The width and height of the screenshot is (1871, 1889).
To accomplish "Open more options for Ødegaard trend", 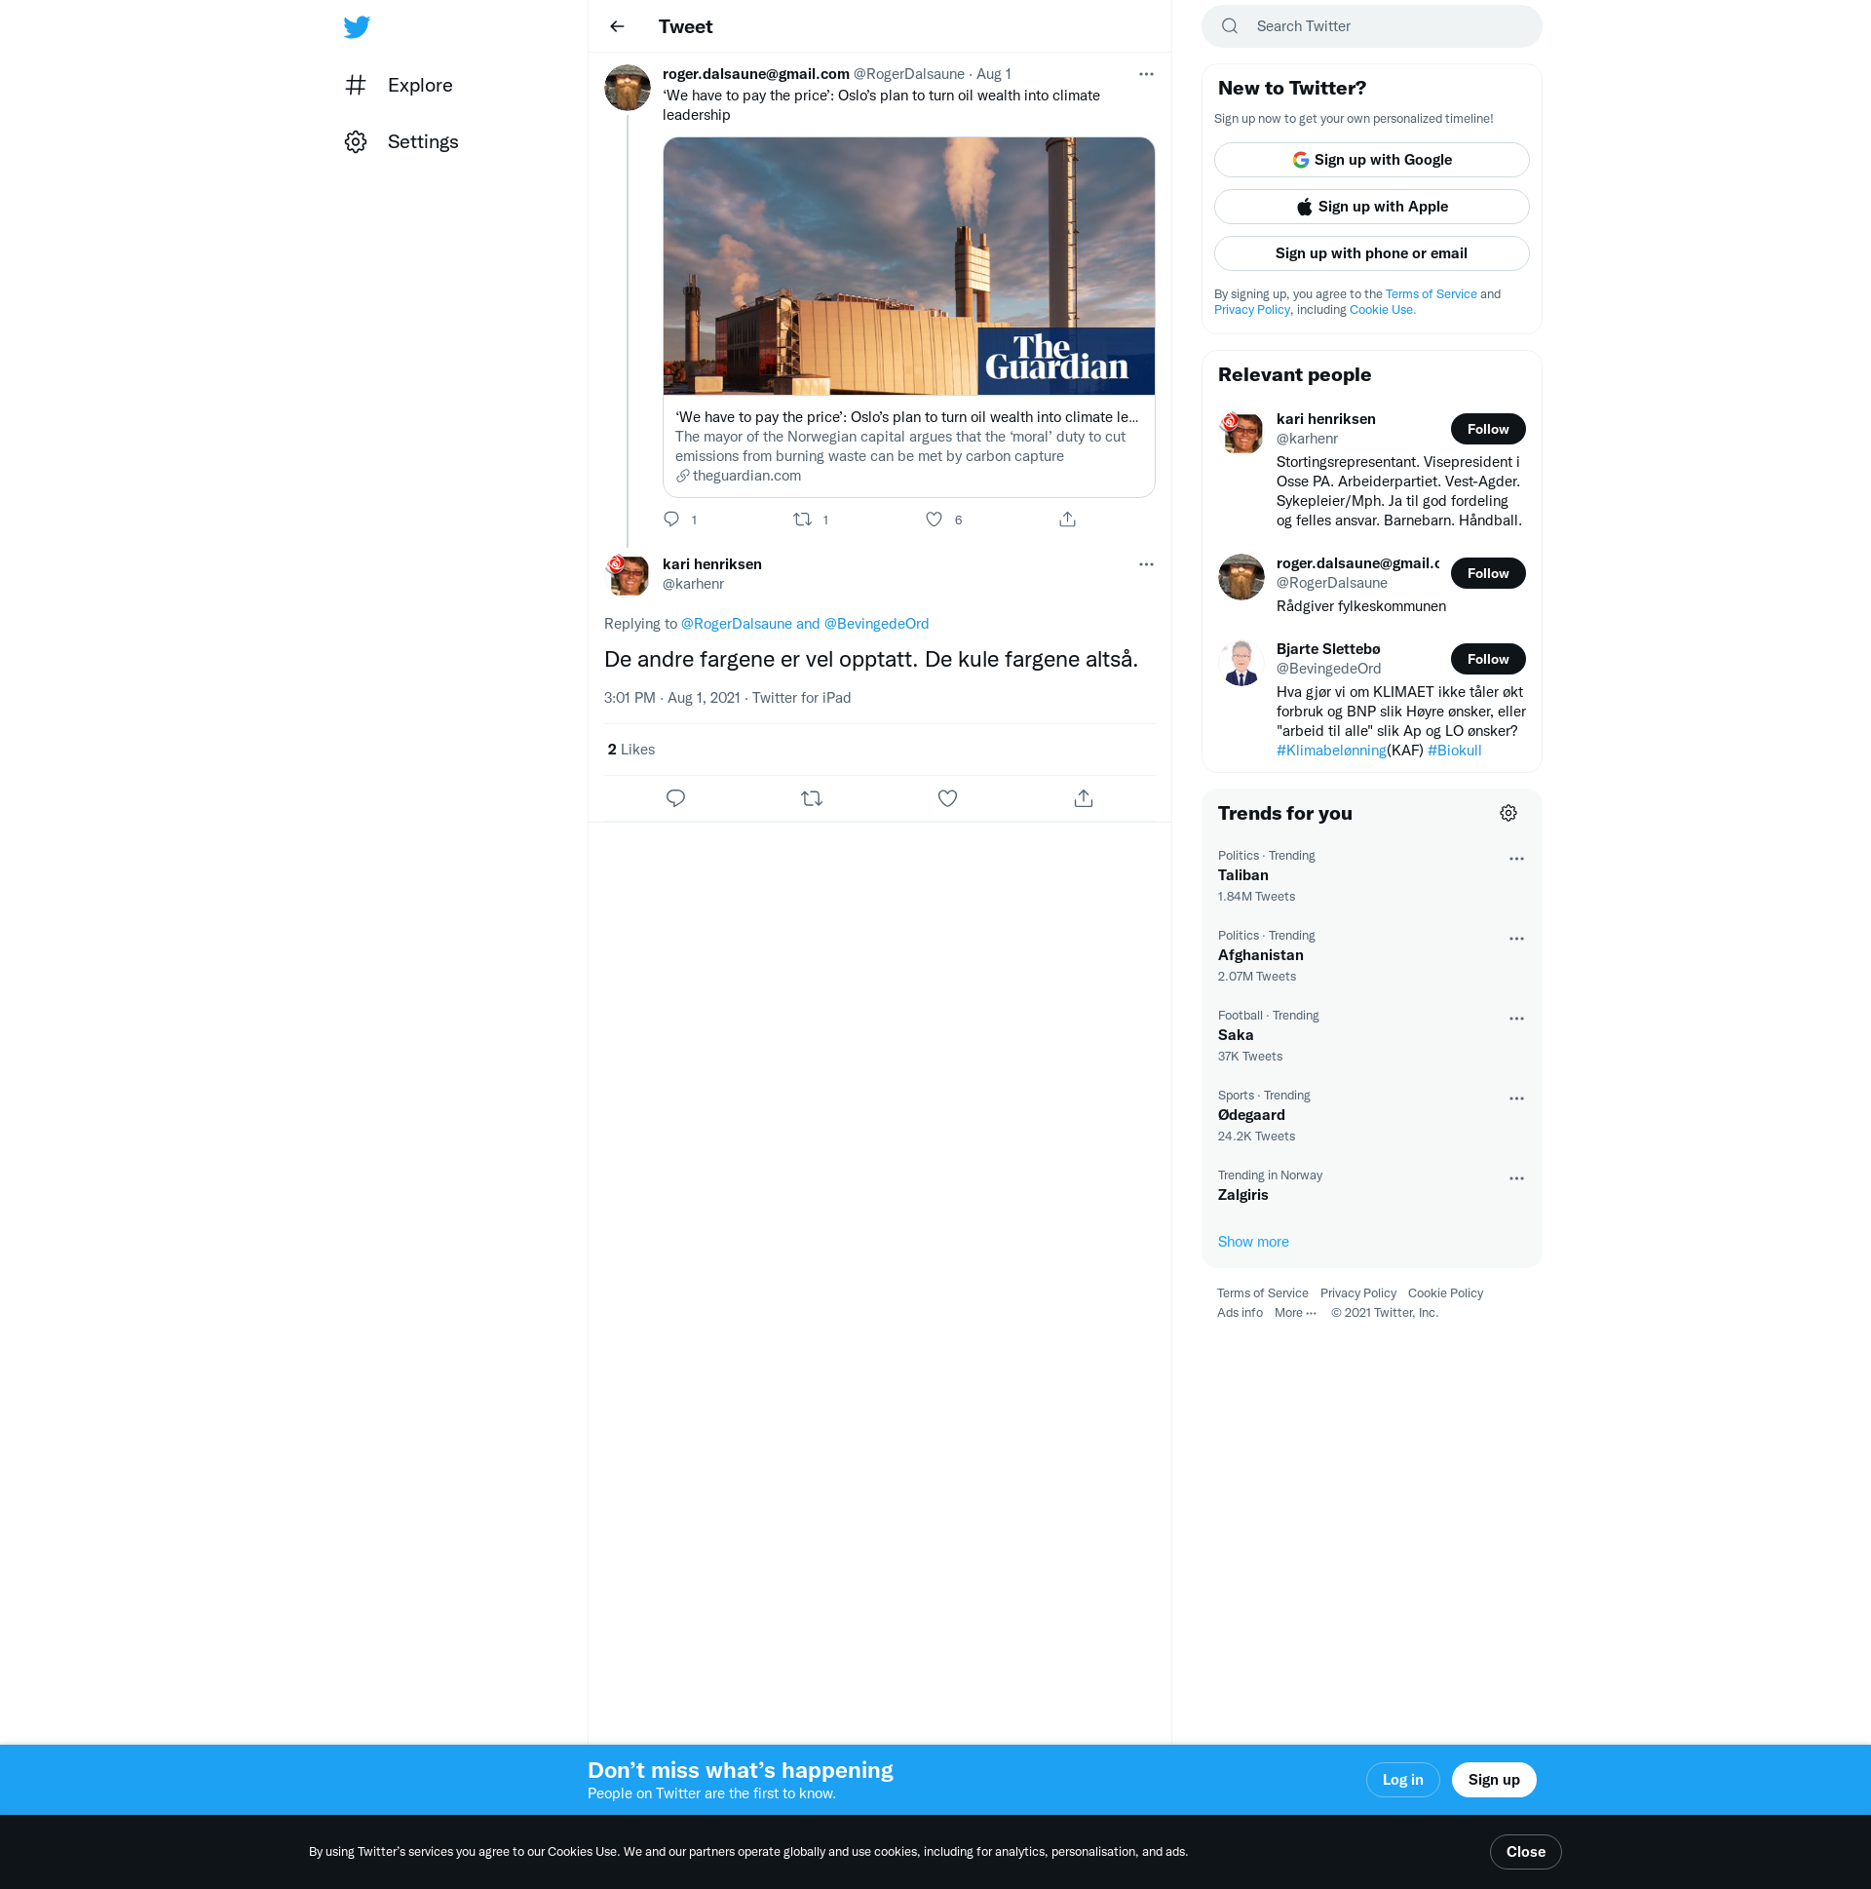I will coord(1515,1099).
